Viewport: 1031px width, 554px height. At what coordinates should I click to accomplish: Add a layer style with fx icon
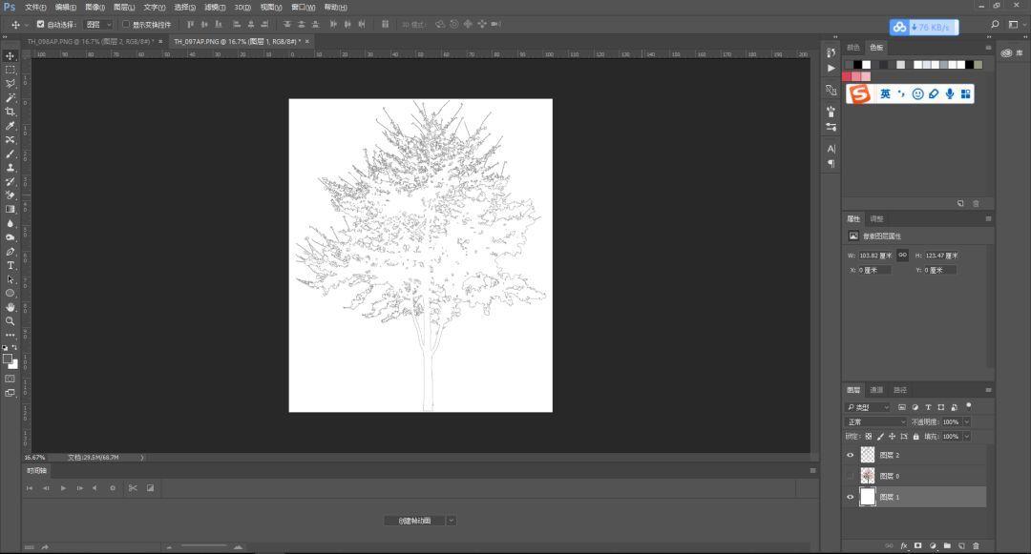[904, 545]
